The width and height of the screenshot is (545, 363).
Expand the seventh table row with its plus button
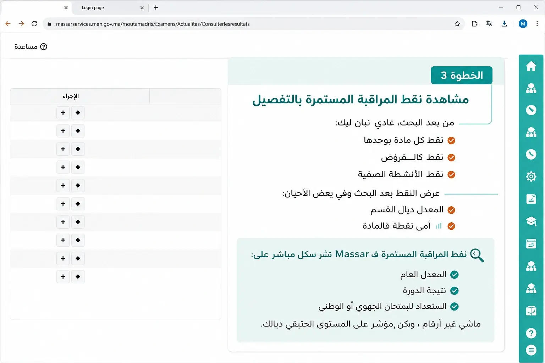[63, 222]
